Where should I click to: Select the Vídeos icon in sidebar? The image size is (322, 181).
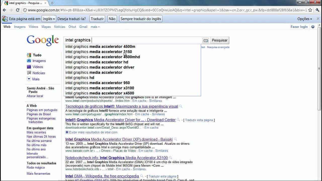[x=29, y=67]
